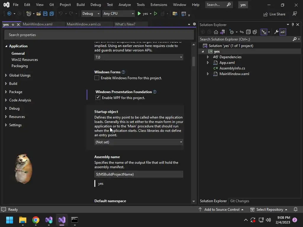This screenshot has width=303, height=227.
Task: Save the current file with Save icon
Action: point(45,14)
